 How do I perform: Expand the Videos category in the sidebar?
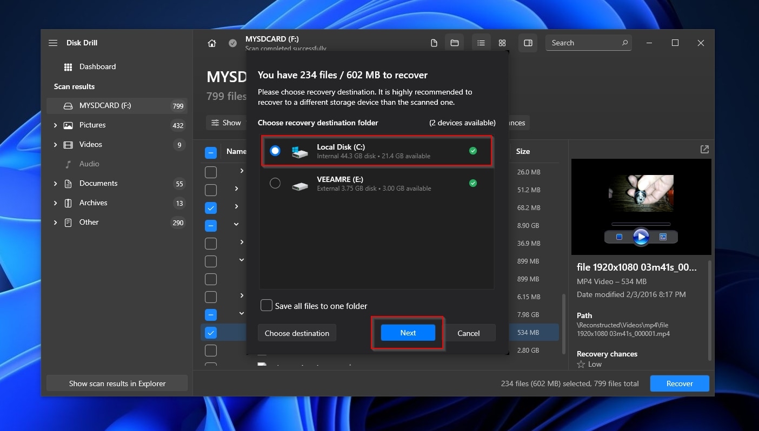55,144
